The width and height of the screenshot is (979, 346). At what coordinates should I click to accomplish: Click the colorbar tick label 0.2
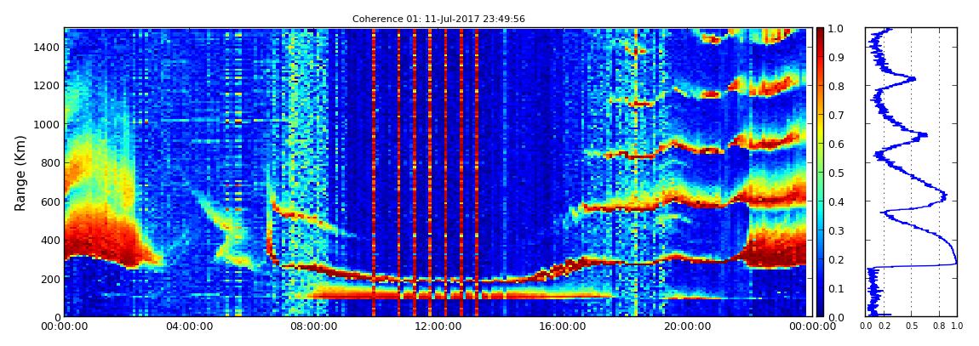[x=837, y=260]
